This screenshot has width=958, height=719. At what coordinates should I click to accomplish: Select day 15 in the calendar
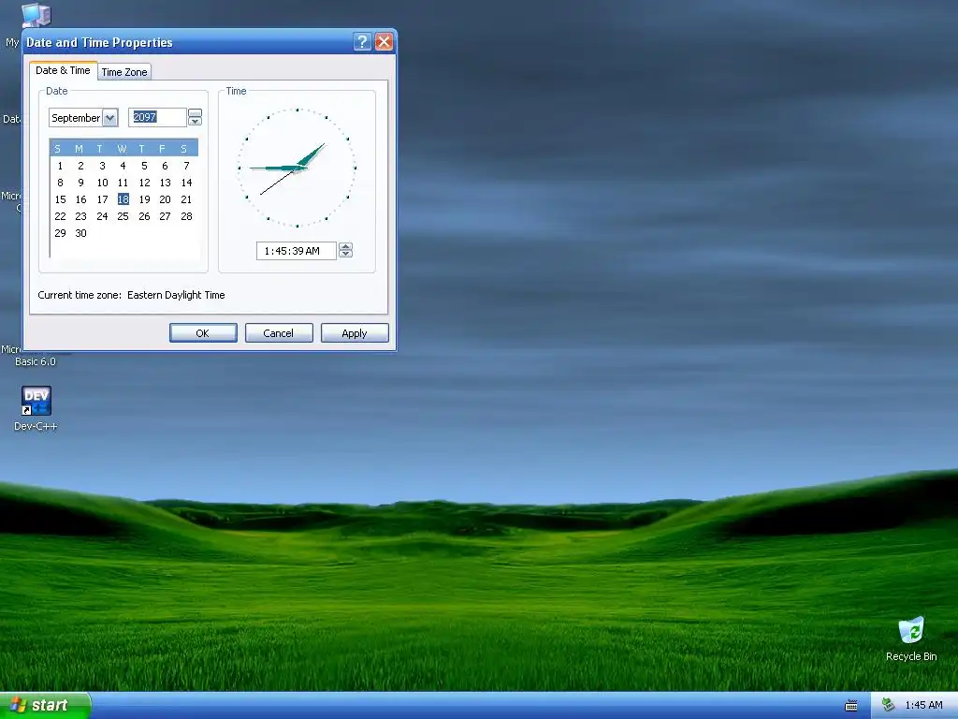(x=60, y=199)
